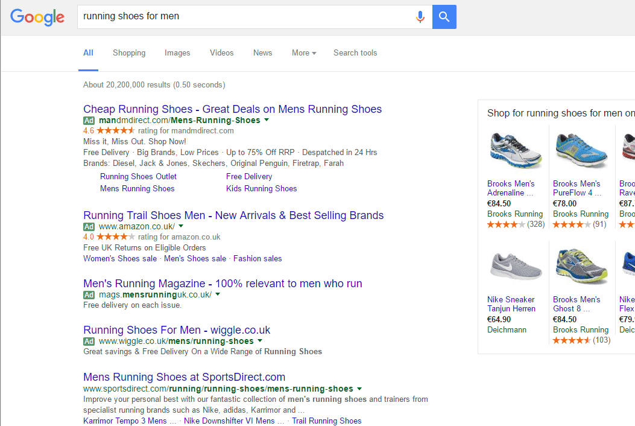
Task: Open Running Shoes For Men wiggle.co.uk headline
Action: [x=177, y=330]
